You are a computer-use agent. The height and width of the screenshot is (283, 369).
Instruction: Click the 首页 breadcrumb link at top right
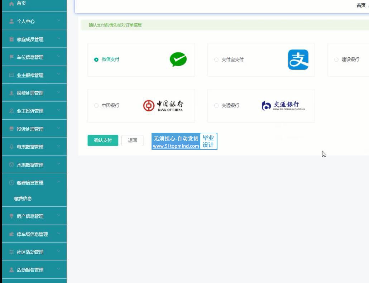[361, 5]
